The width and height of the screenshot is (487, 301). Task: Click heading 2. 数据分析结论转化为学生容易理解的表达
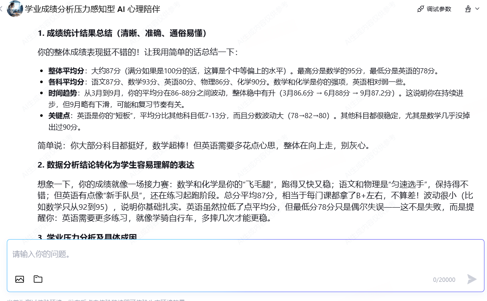click(116, 165)
